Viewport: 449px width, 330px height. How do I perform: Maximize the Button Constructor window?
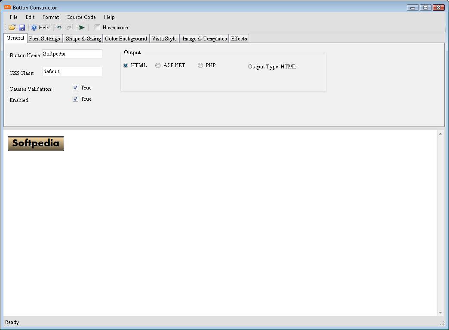pyautogui.click(x=425, y=8)
